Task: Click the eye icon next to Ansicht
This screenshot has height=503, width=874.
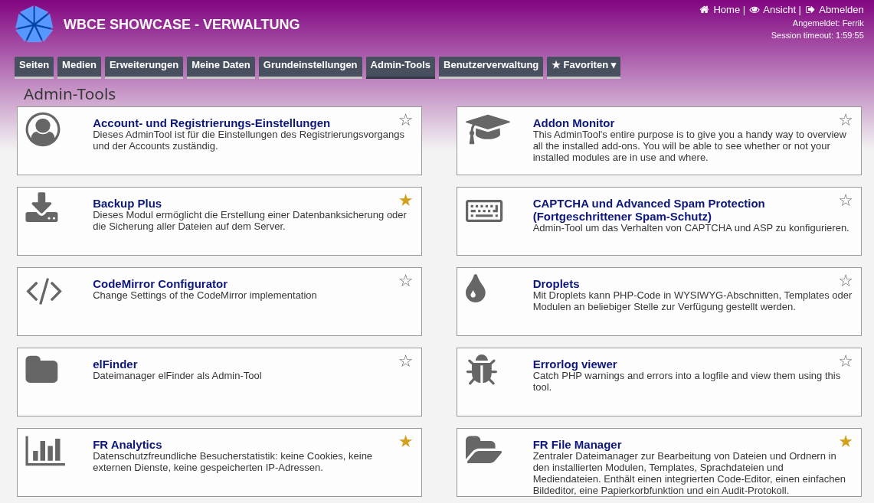Action: 755,9
